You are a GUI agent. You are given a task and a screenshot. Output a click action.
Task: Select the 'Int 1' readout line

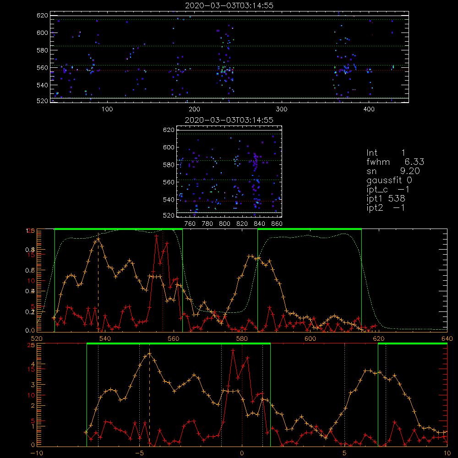386,153
